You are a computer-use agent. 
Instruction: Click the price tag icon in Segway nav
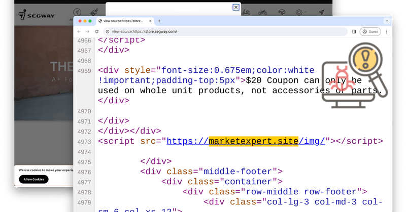94,12
